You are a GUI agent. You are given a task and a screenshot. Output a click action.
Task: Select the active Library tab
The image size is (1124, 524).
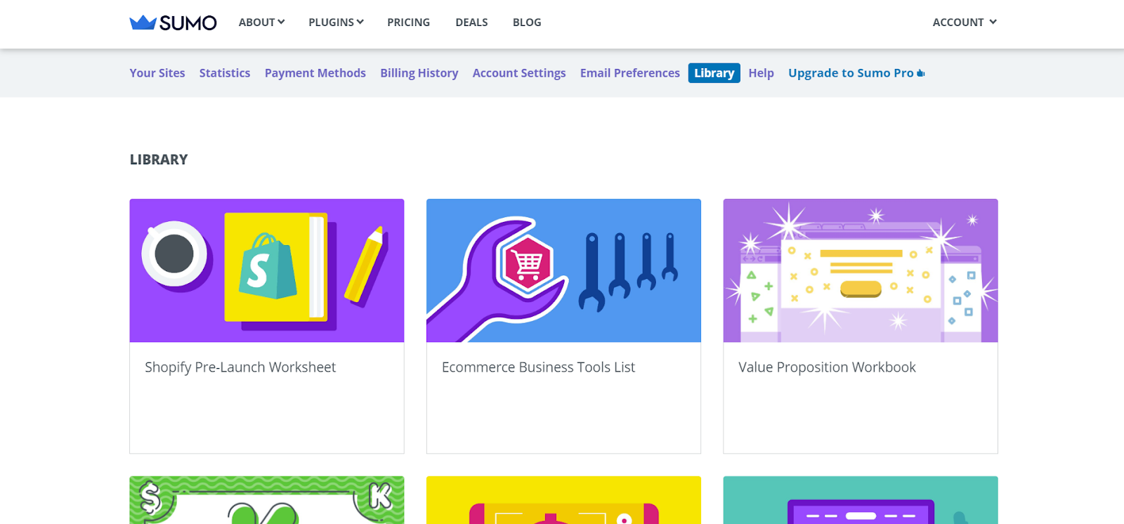pos(714,73)
